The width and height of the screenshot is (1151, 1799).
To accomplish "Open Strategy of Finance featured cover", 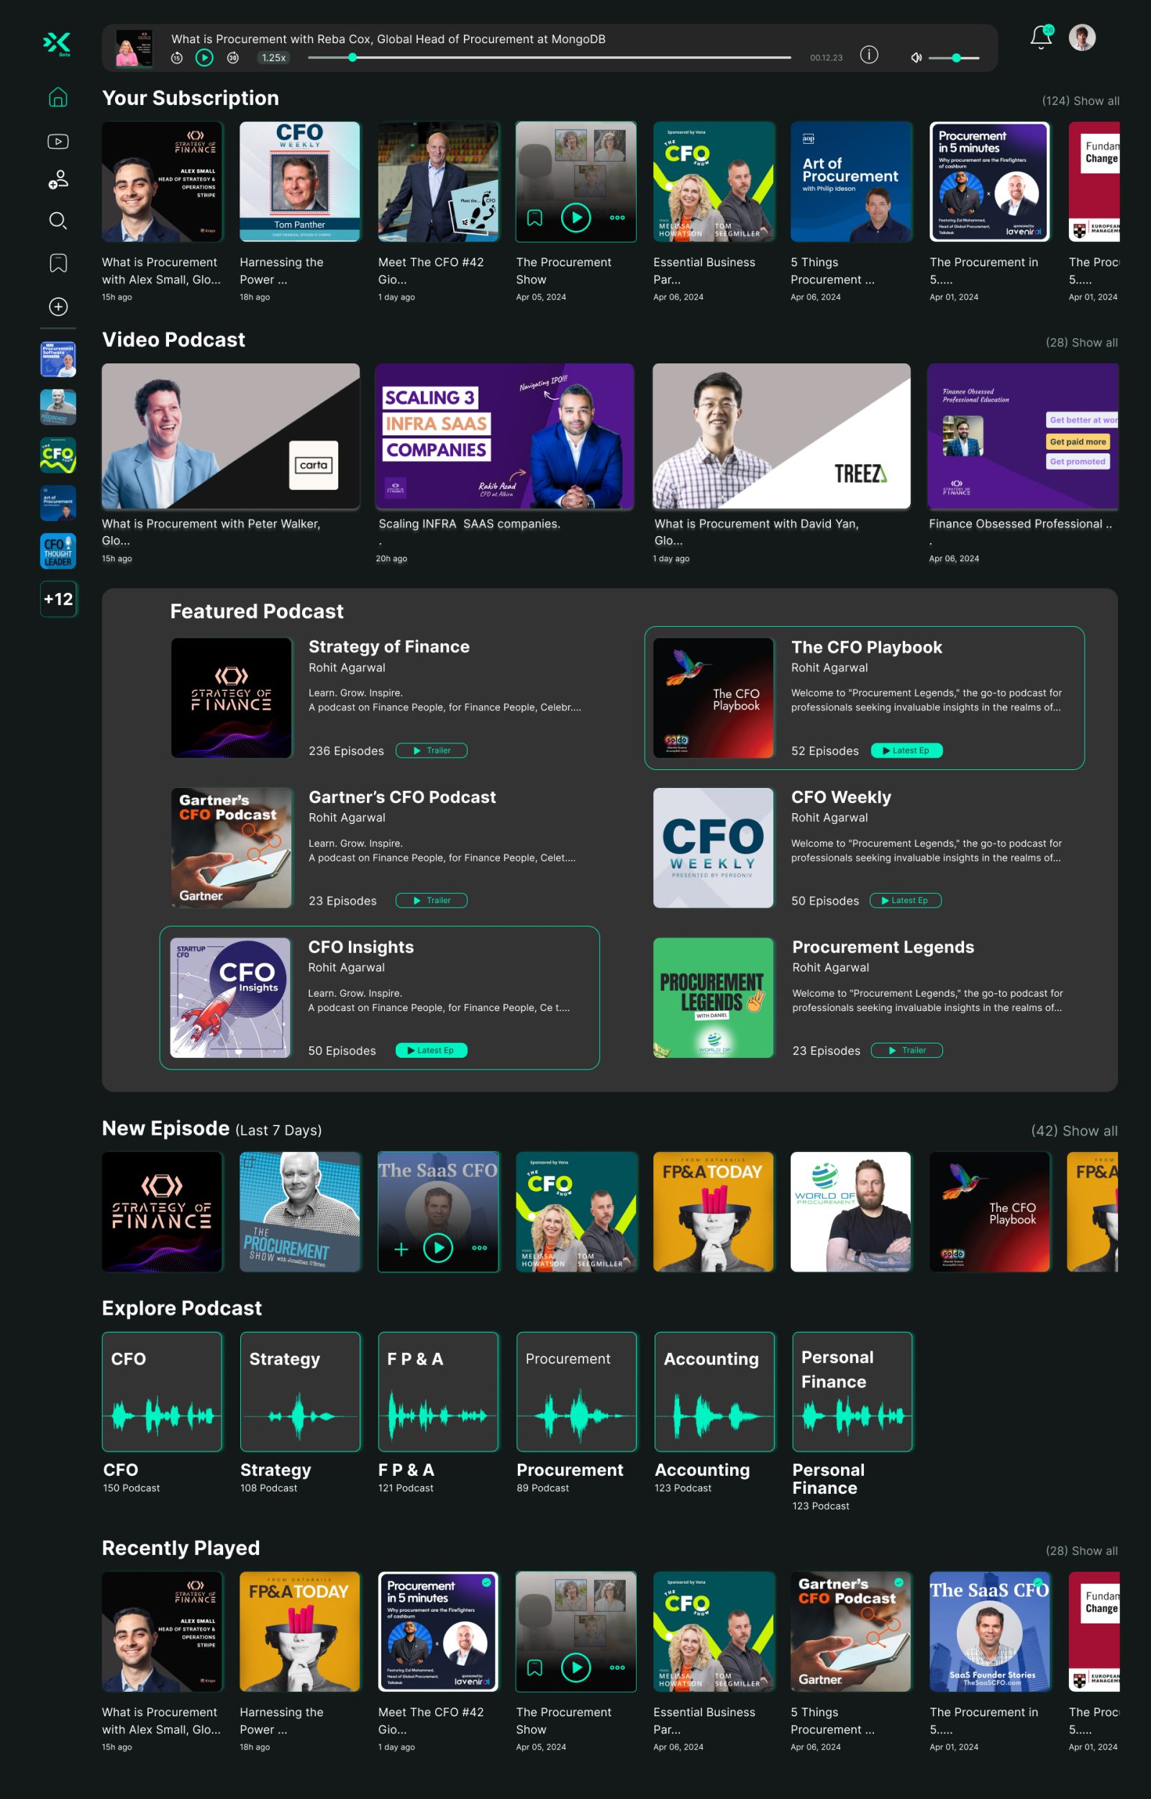I will (231, 698).
